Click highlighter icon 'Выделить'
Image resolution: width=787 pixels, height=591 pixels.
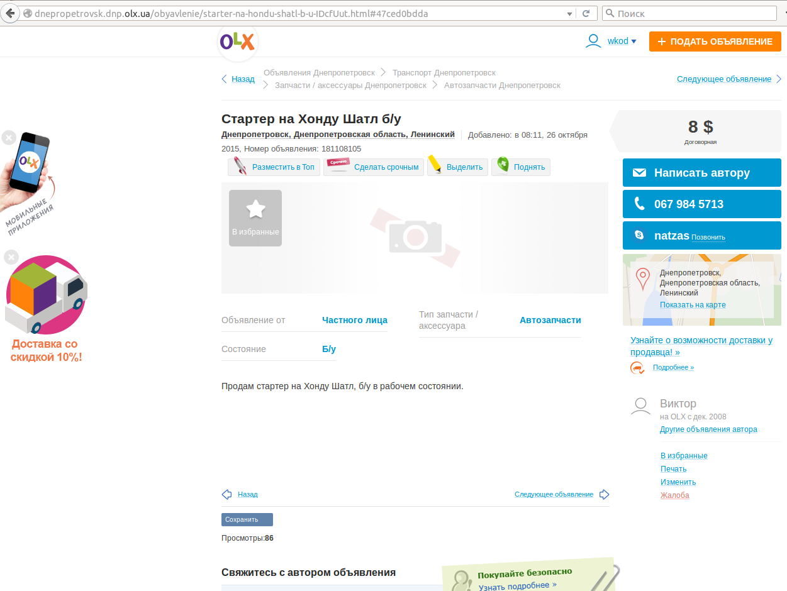coord(435,165)
